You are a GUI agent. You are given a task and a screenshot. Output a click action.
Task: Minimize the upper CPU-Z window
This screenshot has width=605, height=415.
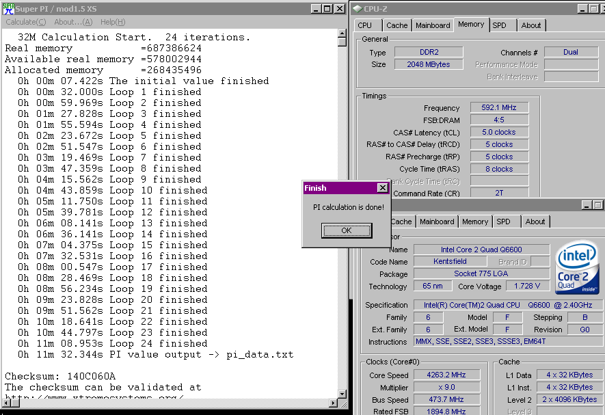(582, 9)
